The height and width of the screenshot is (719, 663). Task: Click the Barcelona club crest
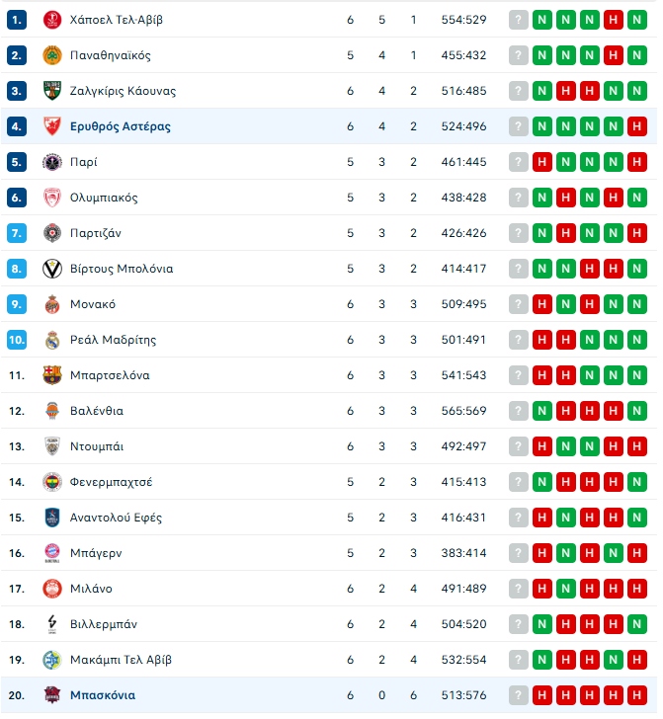[52, 375]
